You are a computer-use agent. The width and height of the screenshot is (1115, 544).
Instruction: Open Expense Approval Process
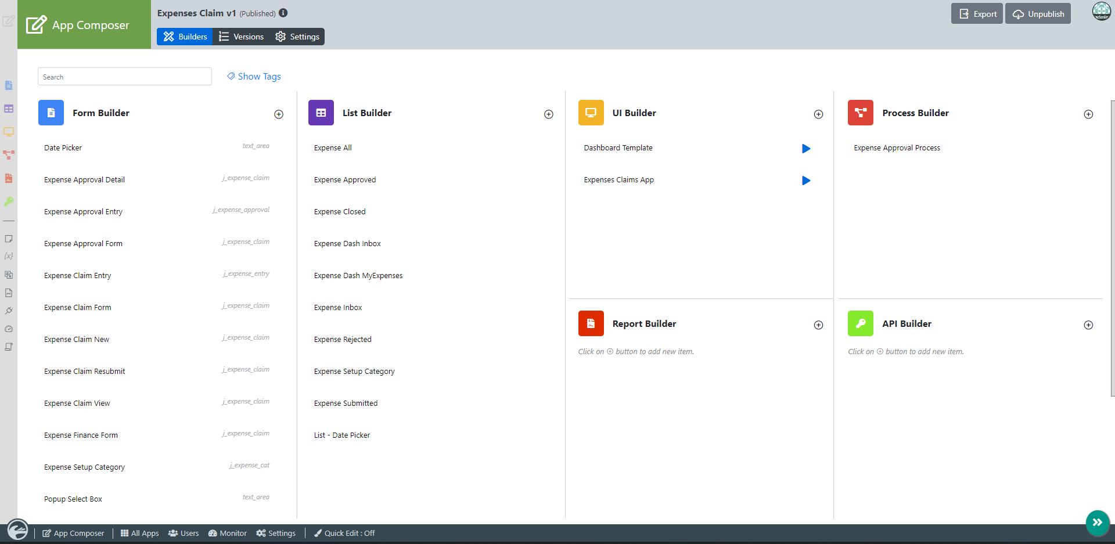click(897, 147)
